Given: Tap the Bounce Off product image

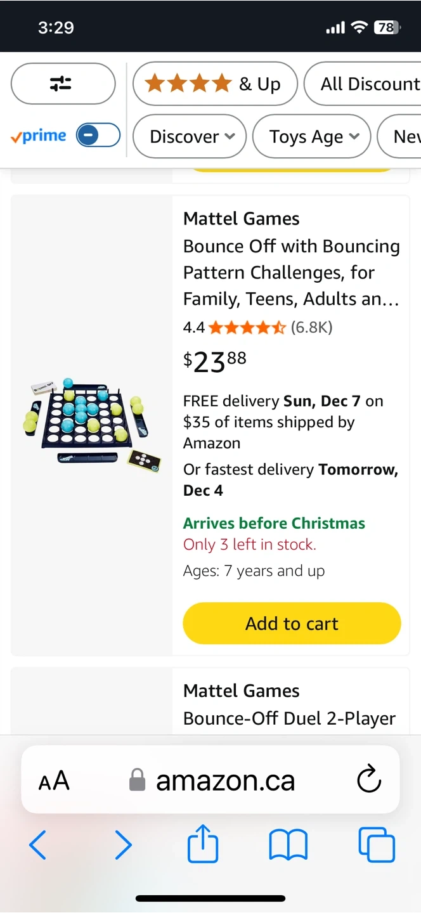Looking at the screenshot, I should pyautogui.click(x=92, y=422).
